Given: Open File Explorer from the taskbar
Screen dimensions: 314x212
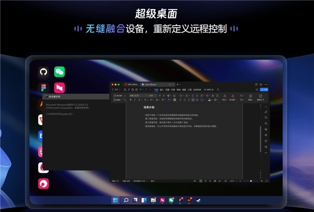Looking at the screenshot, I should [153, 199].
